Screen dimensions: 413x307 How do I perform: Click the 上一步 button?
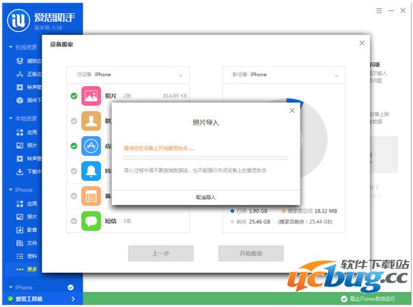[x=160, y=254]
